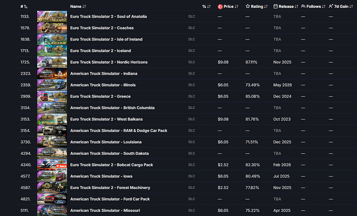Image resolution: width=357 pixels, height=216 pixels.
Task: Open Euro Truck Simulator 2 - Isle of Ireland
Action: [107, 39]
